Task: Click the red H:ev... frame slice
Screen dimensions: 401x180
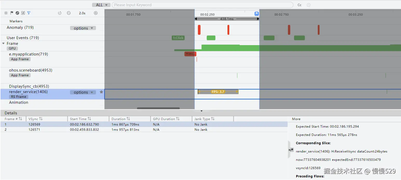Action: [x=190, y=54]
